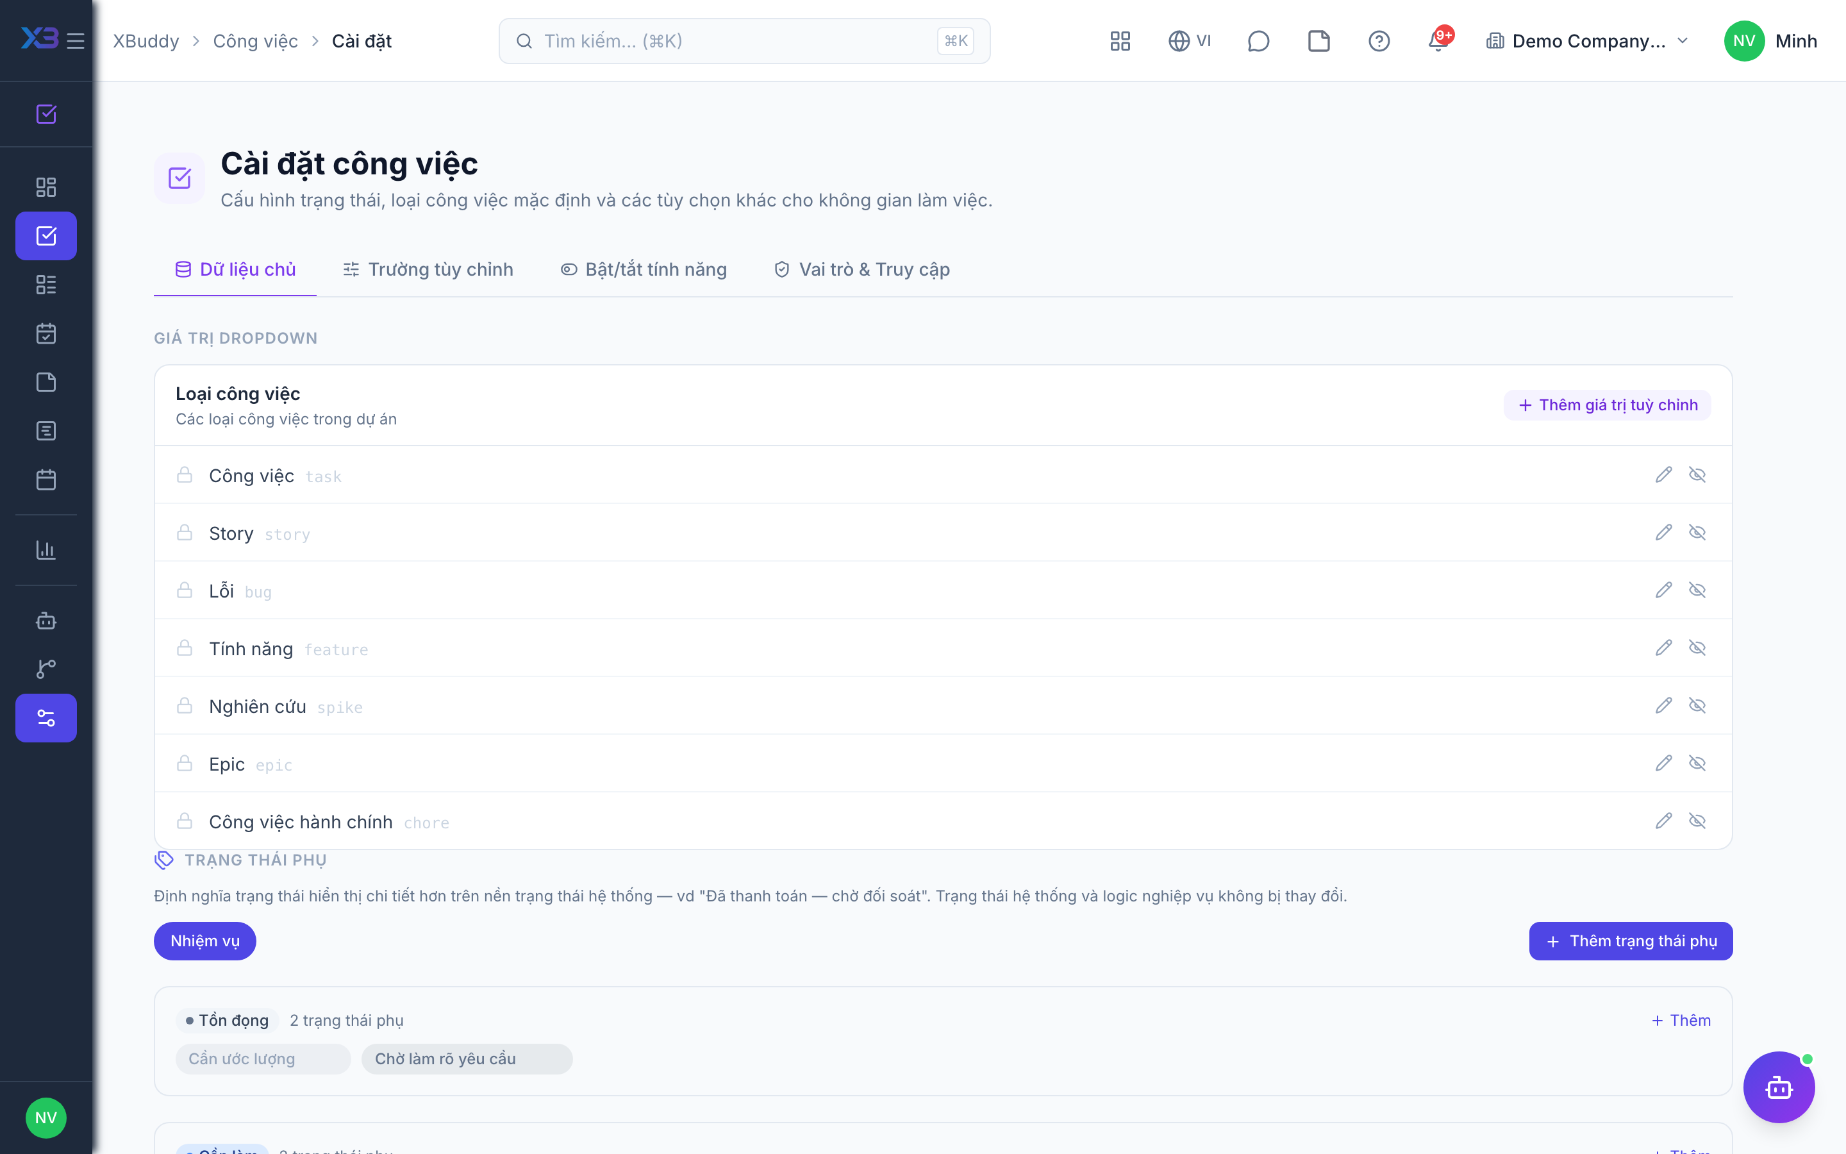
Task: Go to XBuddy breadcrumb
Action: (146, 40)
